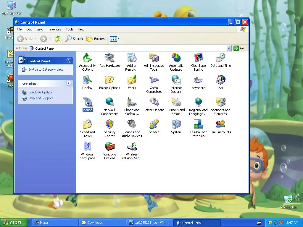Open Add or Remove Programs
The image size is (303, 227).
[x=132, y=62]
